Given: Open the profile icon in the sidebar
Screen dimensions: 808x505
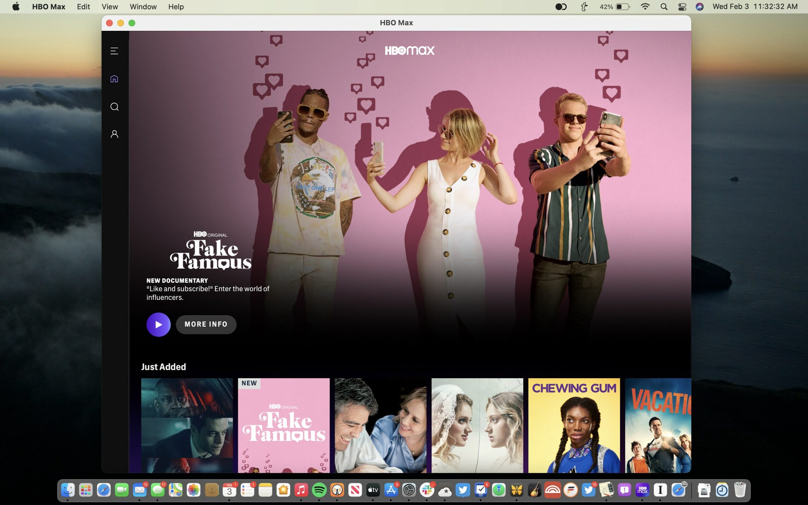Looking at the screenshot, I should 114,134.
